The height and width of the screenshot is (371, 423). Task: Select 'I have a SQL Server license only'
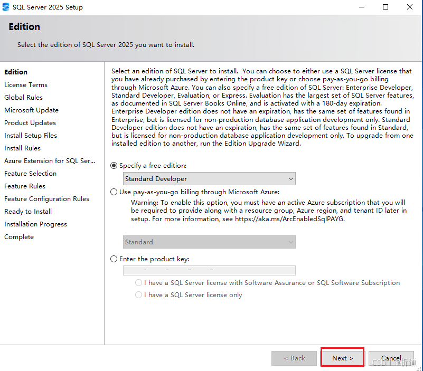click(139, 295)
